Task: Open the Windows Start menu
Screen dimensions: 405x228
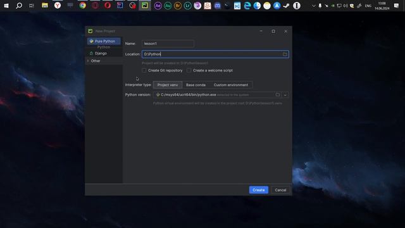Action: [x=6, y=6]
